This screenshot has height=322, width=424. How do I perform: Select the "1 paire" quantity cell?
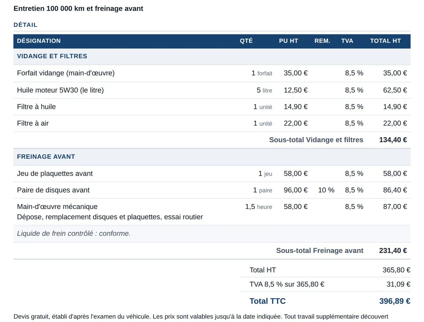[263, 190]
